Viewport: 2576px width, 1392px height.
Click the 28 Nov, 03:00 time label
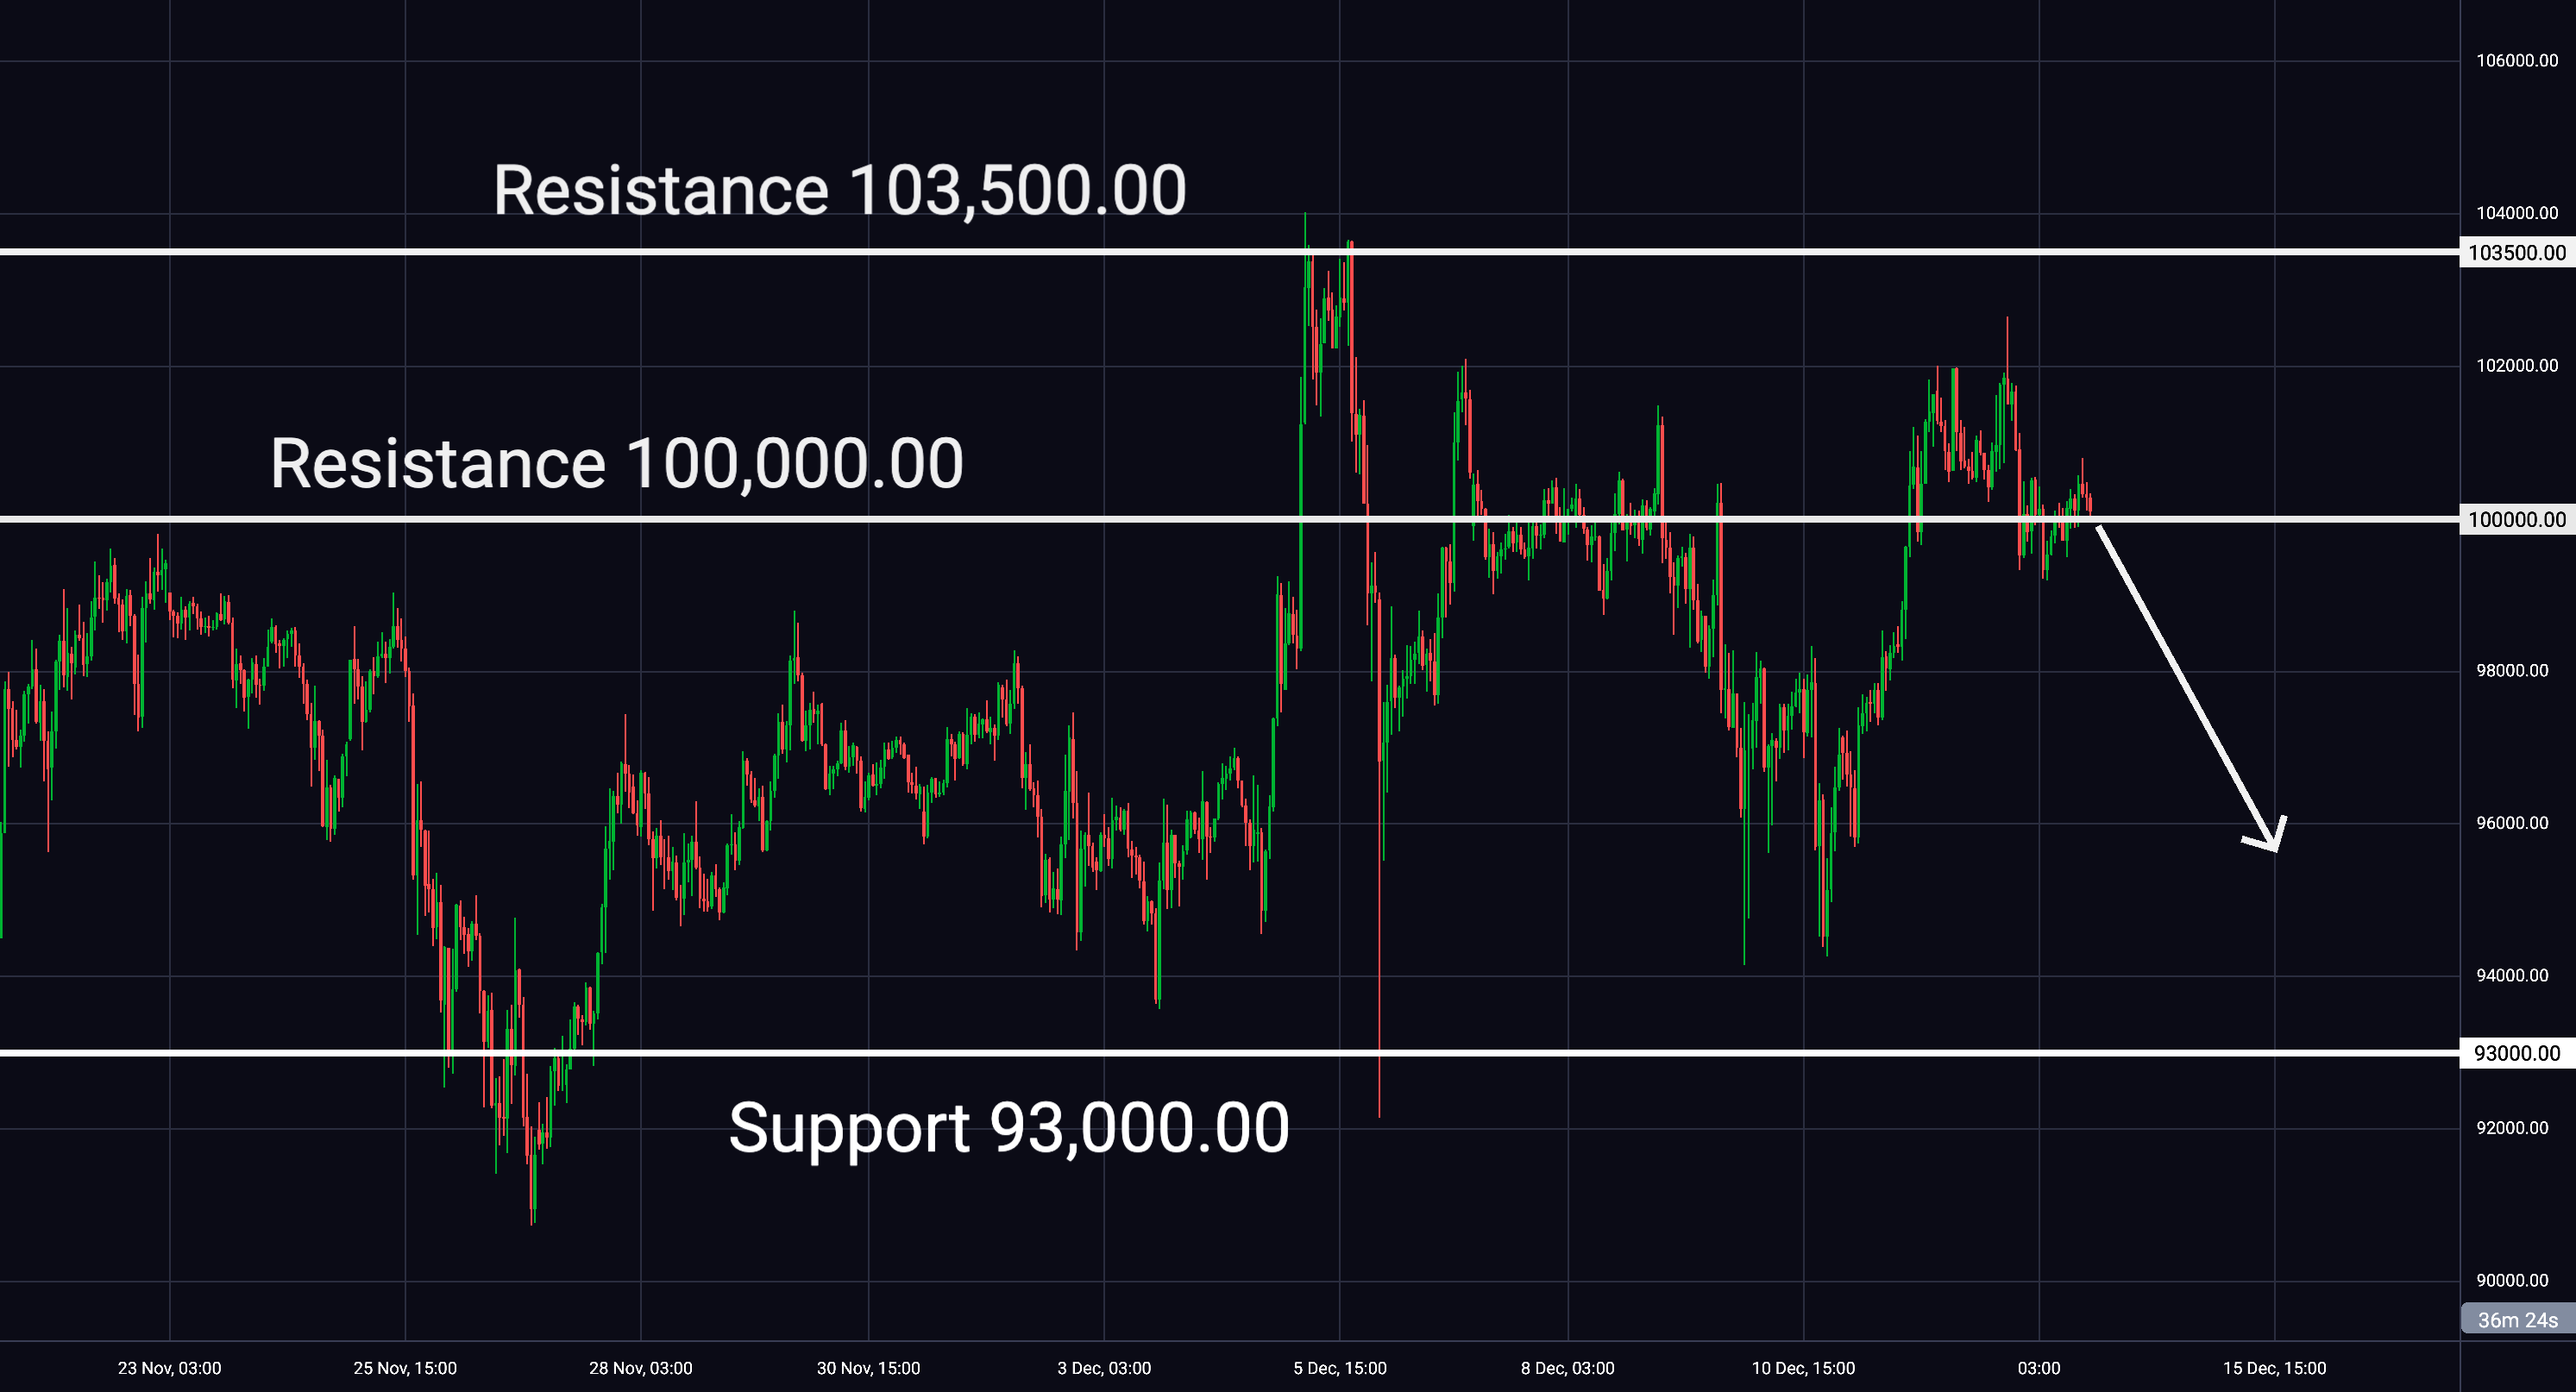coord(640,1368)
